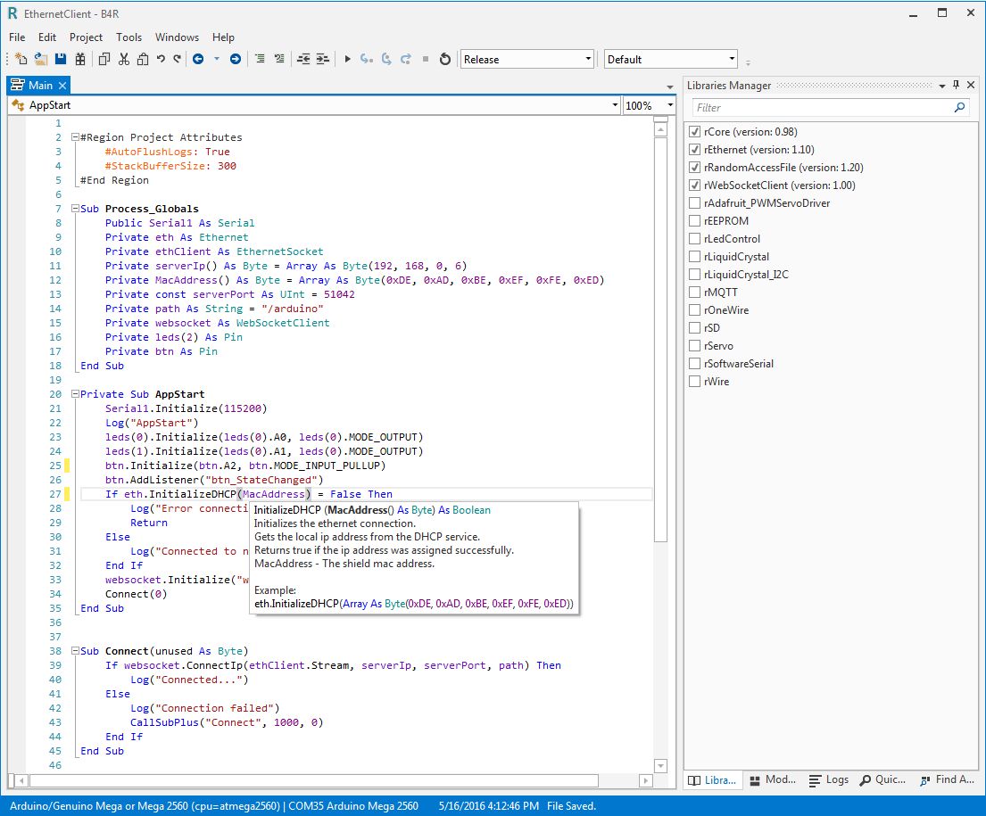
Task: Close the Main code tab
Action: pos(62,86)
